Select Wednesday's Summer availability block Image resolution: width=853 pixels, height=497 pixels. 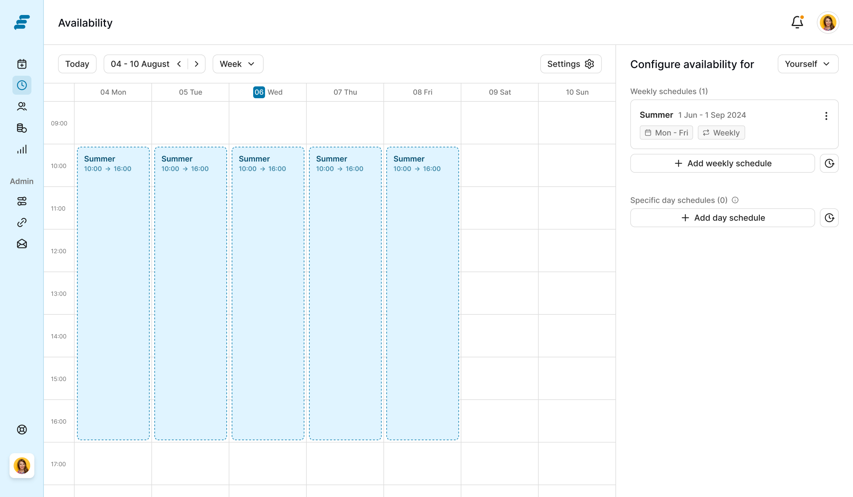tap(268, 293)
